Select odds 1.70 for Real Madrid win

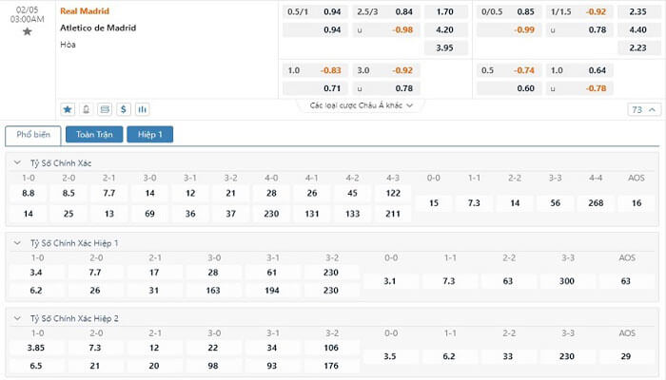coord(444,11)
